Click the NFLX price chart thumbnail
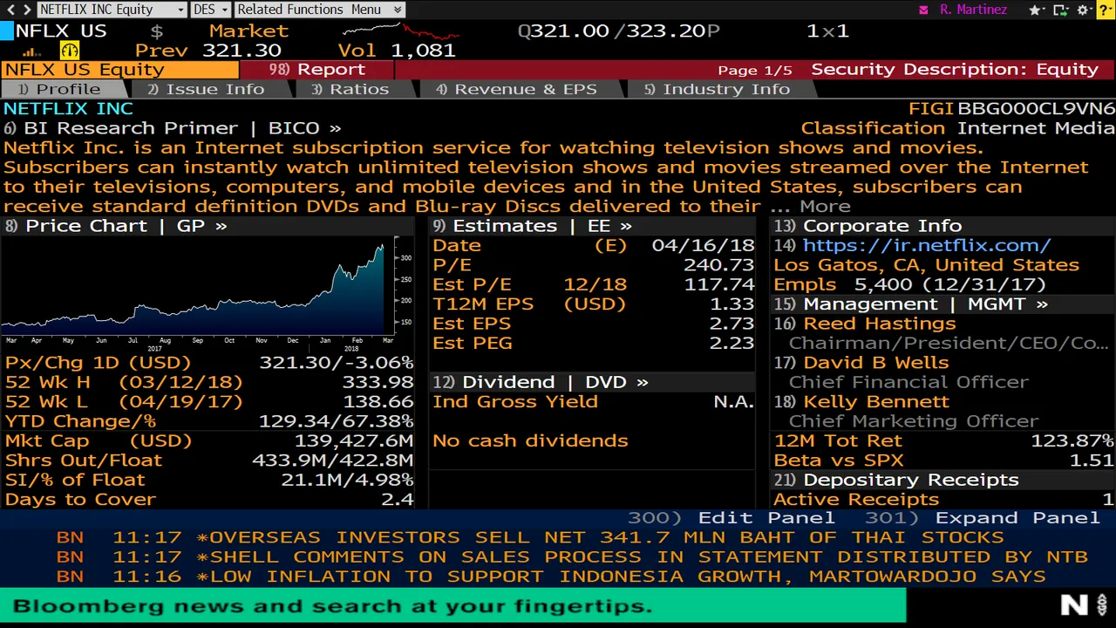The width and height of the screenshot is (1116, 628). [x=201, y=292]
